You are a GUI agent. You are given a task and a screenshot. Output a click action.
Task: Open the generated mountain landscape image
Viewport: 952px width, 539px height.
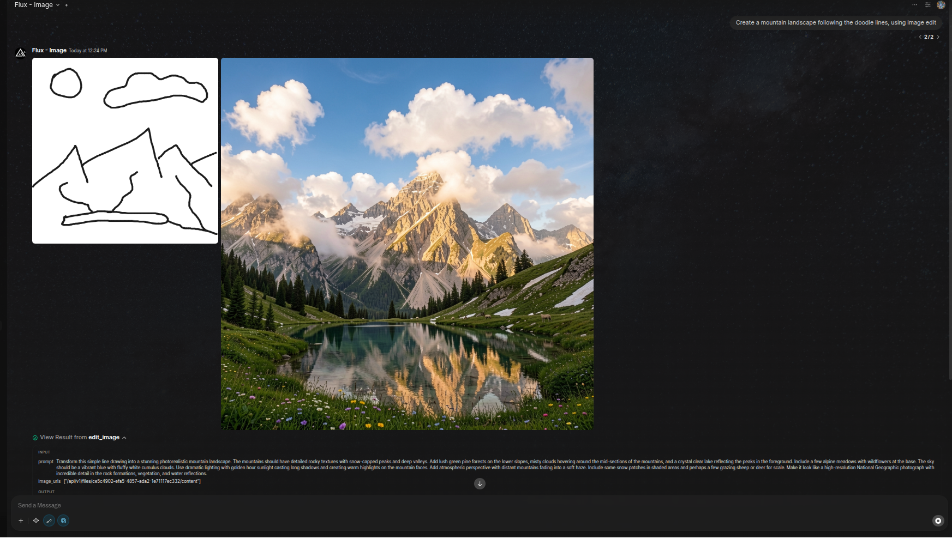pos(407,244)
